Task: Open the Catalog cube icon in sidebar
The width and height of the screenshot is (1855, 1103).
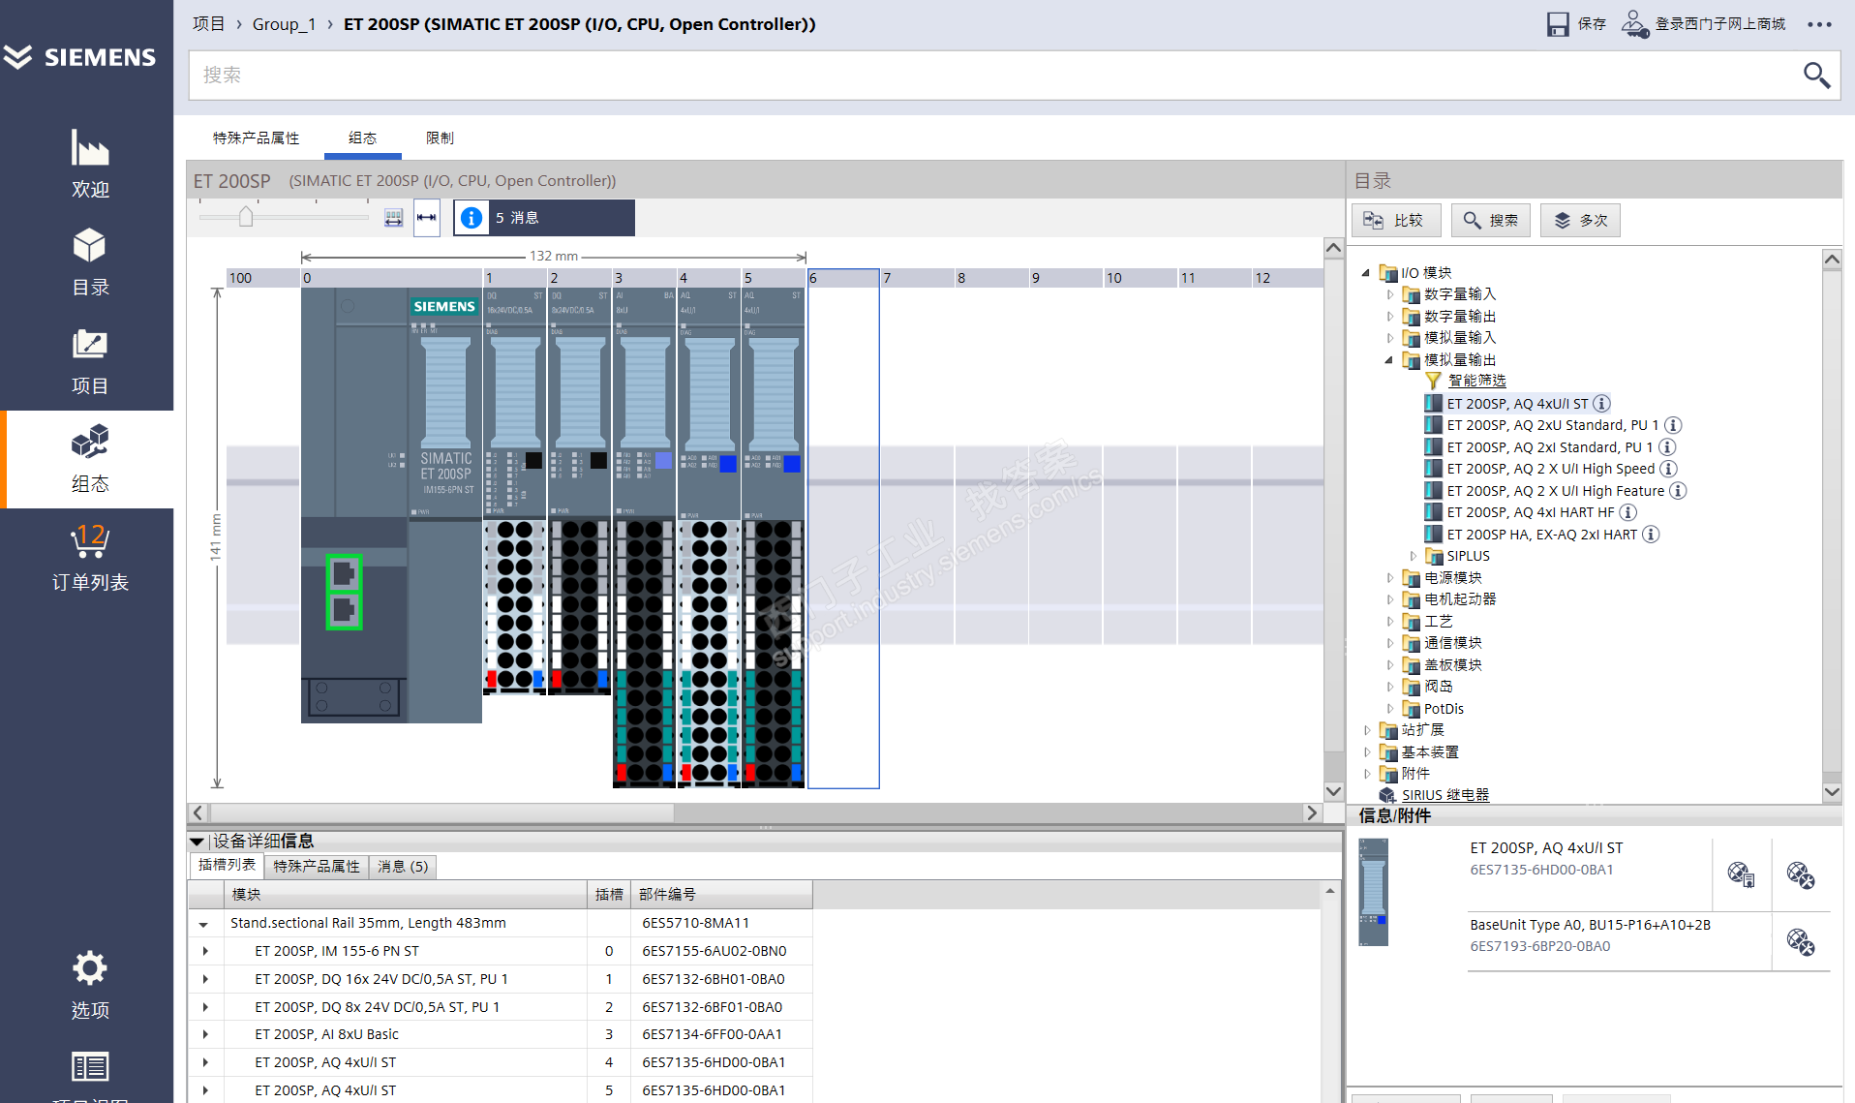Action: (x=90, y=247)
